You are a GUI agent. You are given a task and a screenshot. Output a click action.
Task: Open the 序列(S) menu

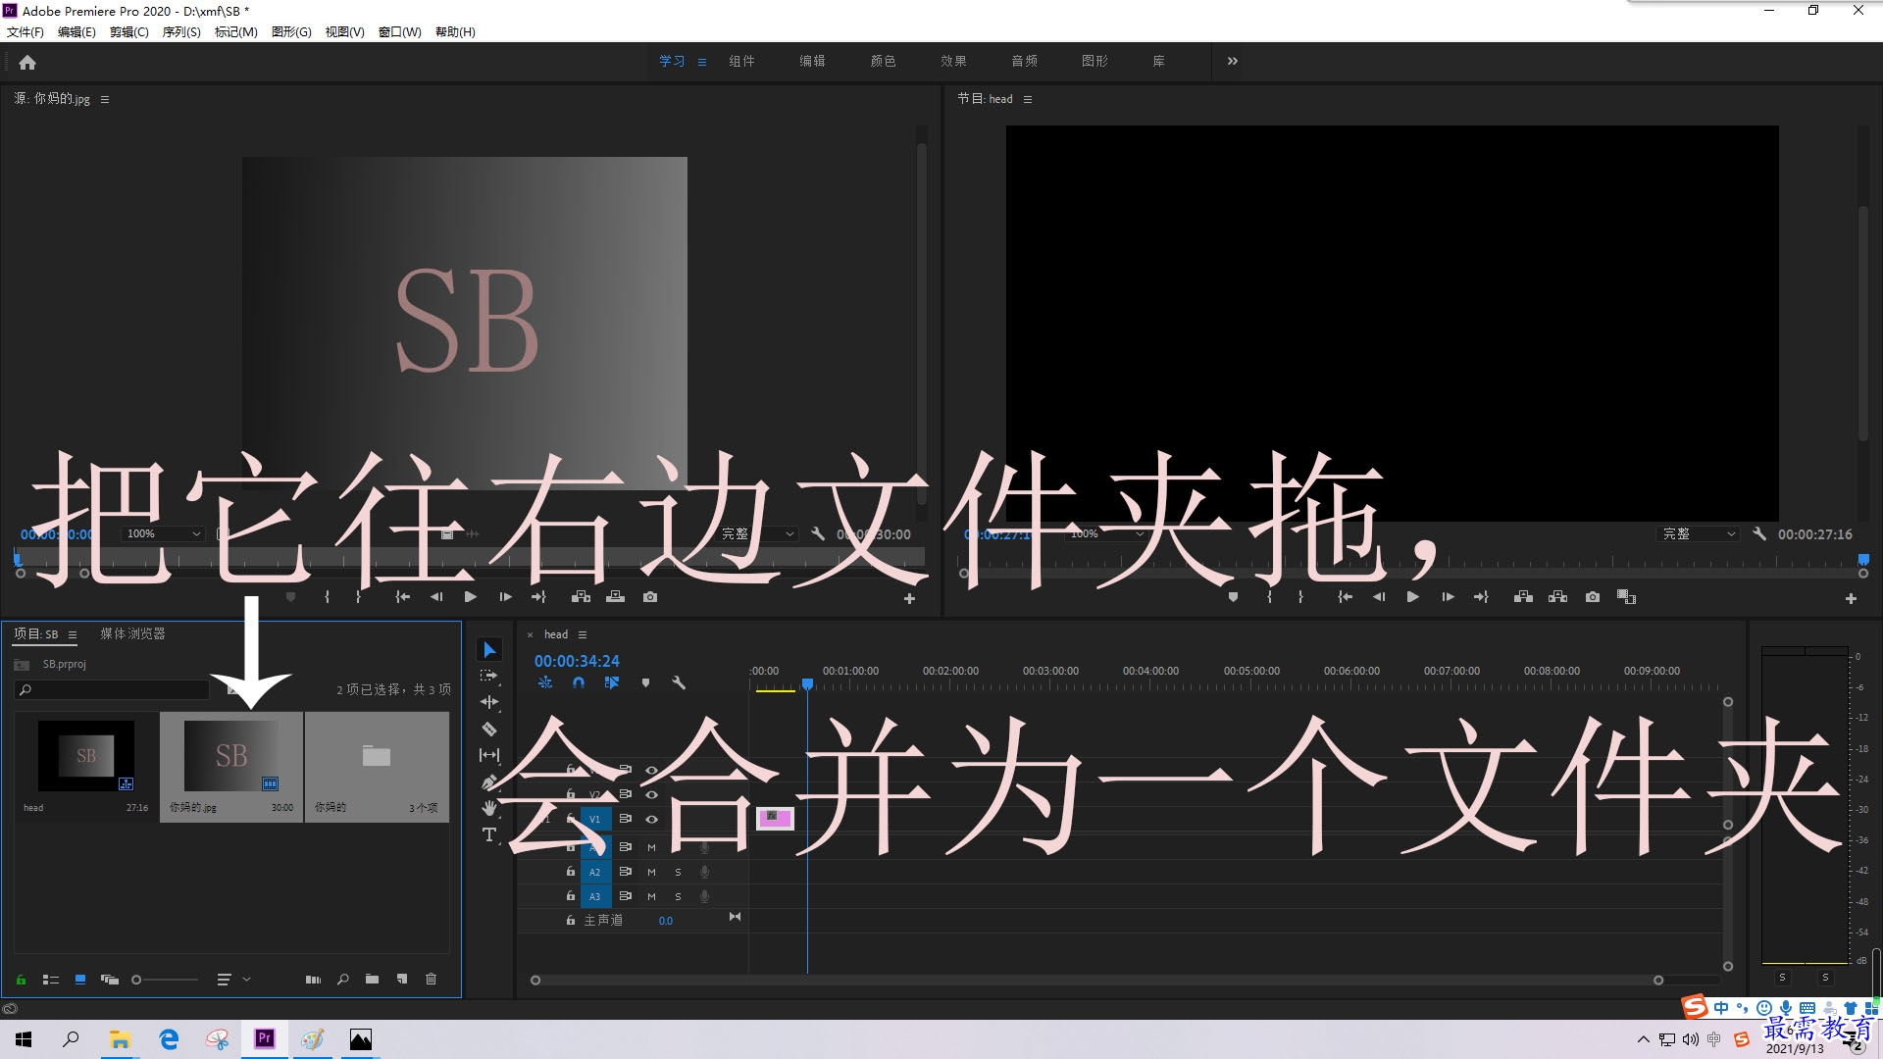pos(181,31)
